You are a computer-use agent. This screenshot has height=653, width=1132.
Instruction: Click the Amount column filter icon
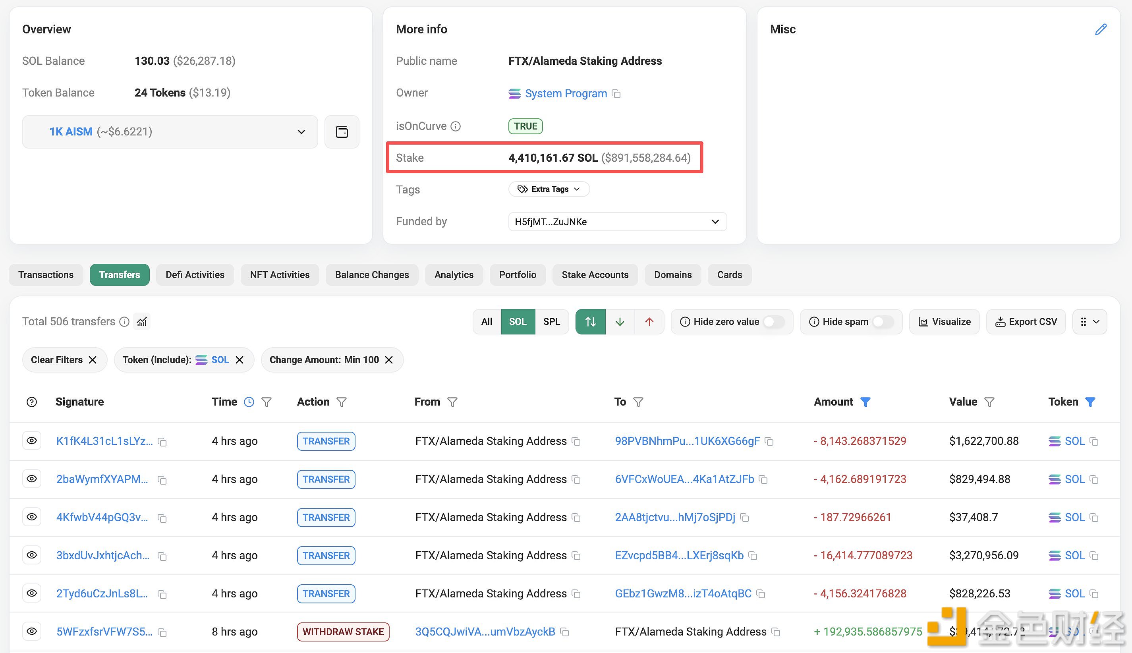coord(865,402)
